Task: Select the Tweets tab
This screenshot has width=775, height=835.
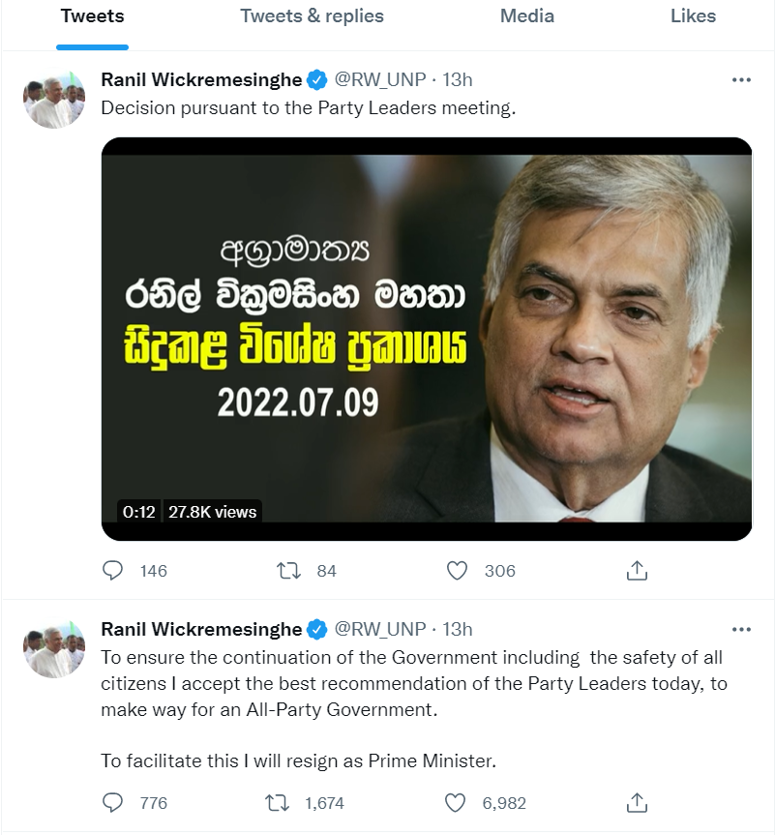Action: 92,16
